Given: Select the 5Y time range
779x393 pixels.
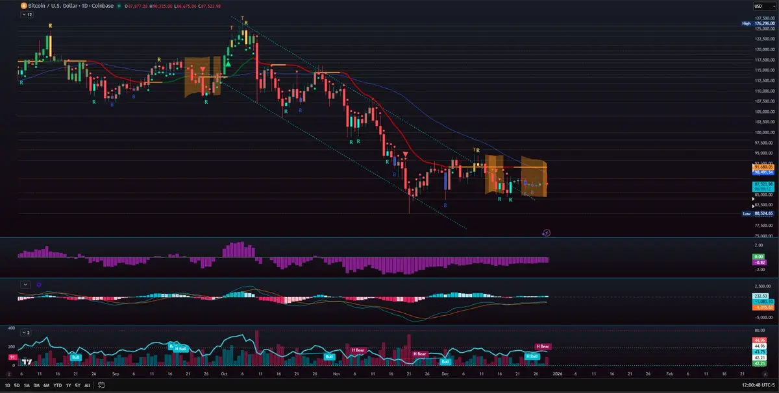Looking at the screenshot, I should [x=78, y=385].
